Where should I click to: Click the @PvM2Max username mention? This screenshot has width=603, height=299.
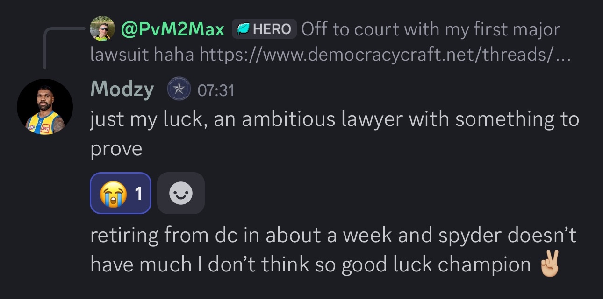[x=172, y=30]
